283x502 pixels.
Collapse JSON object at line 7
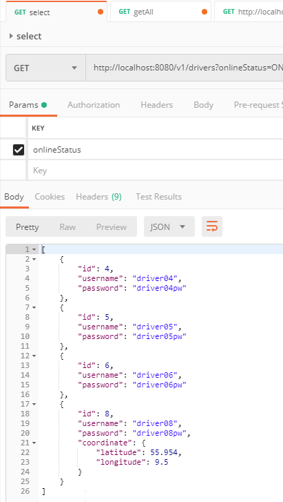(x=34, y=308)
